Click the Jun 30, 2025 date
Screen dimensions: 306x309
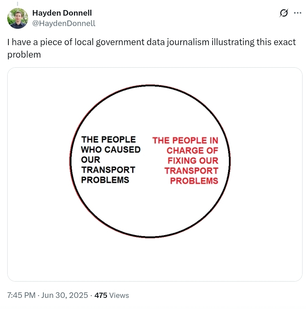[65, 295]
